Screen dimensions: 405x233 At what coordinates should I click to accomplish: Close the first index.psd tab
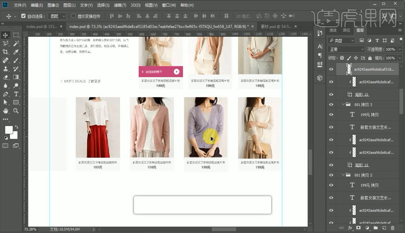[61, 26]
